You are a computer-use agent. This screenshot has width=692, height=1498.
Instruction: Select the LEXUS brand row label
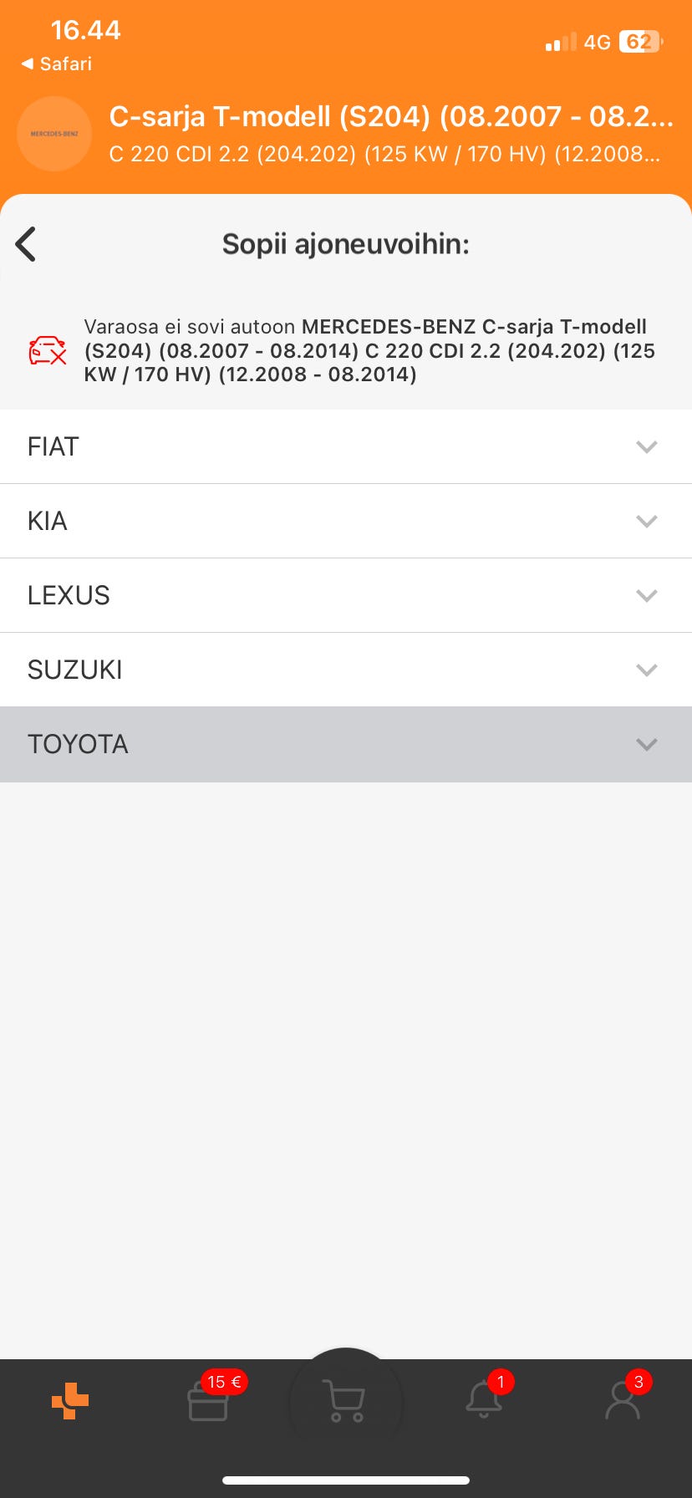[x=69, y=595]
